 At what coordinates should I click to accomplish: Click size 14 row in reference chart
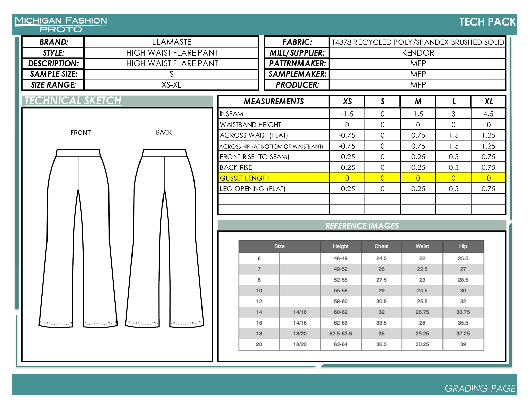(361, 312)
